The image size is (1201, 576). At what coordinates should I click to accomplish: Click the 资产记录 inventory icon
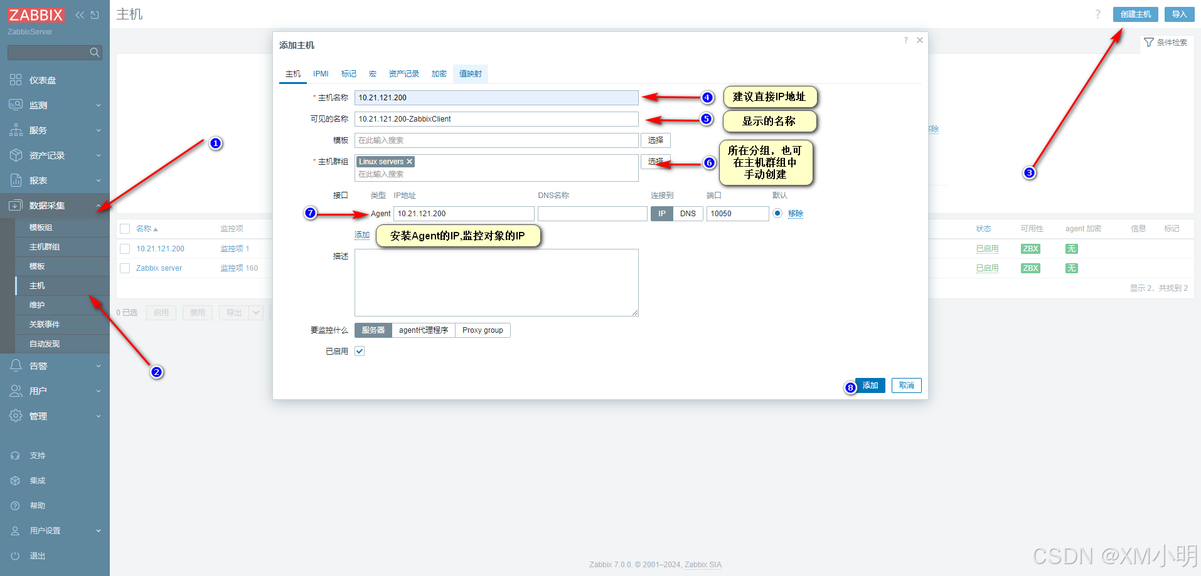click(x=16, y=155)
